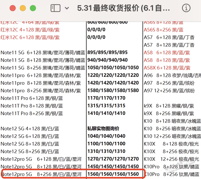
Task: Click price 1420/1420/1420/1420
Action: point(113,83)
